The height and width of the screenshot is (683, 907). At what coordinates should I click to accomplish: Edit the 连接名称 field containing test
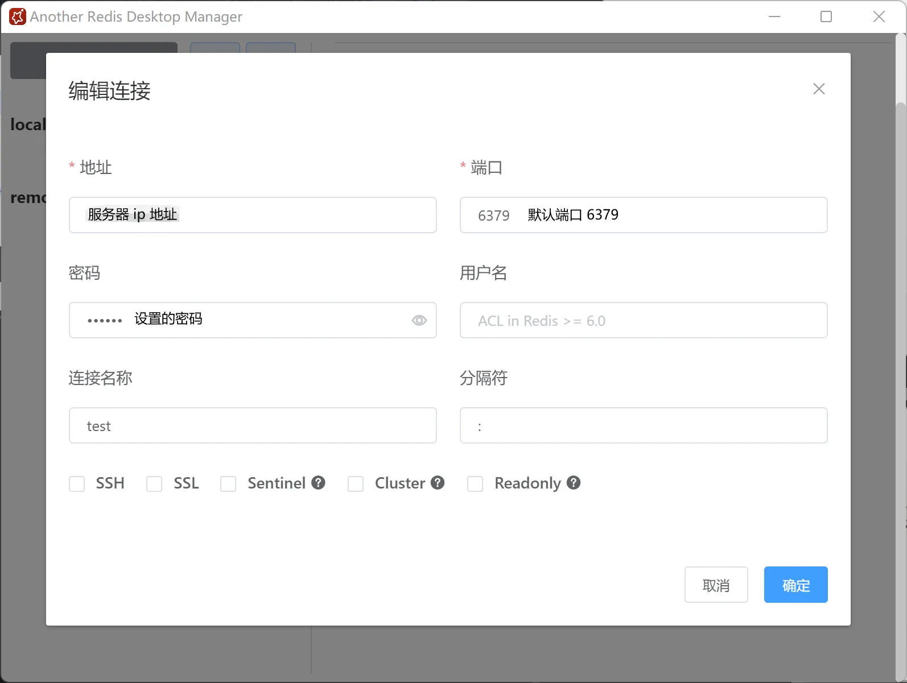(253, 425)
